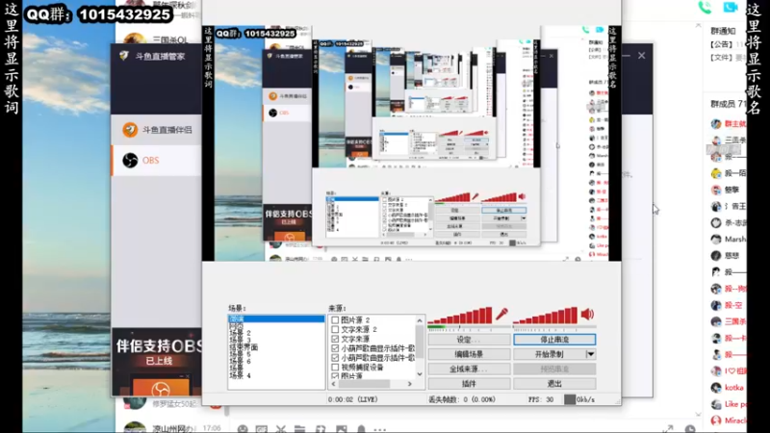Open the emoji picker in QQ chat toolbar
Viewport: 770px width, 433px height.
coord(243,429)
